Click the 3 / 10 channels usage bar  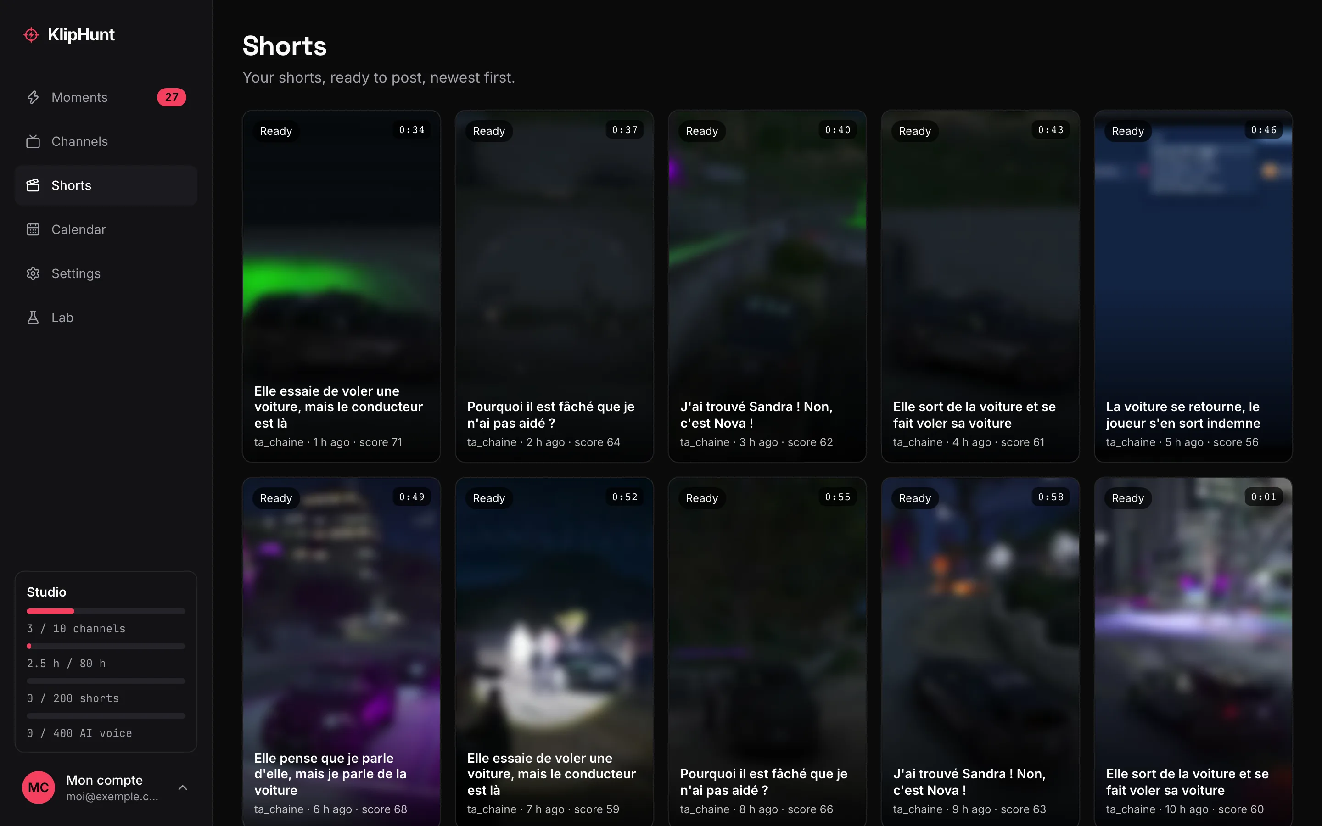106,611
